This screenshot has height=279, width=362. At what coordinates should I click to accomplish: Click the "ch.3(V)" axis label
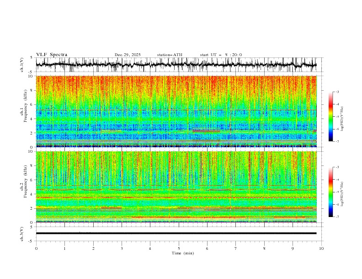click(x=22, y=234)
